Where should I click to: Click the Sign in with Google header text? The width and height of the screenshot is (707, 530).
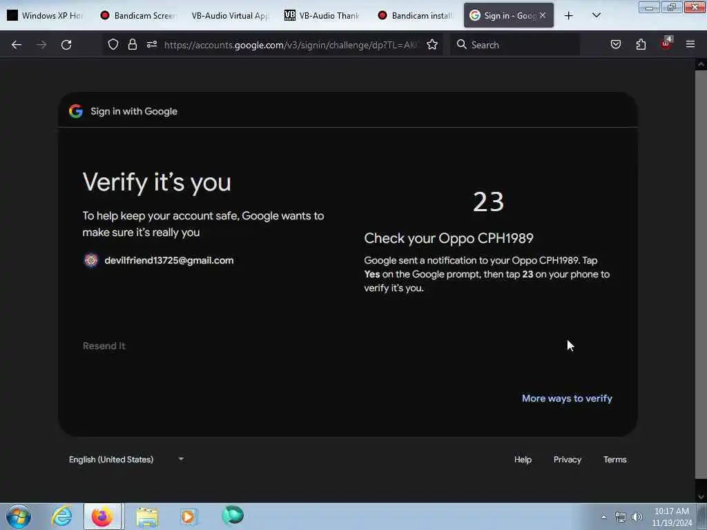click(x=134, y=111)
